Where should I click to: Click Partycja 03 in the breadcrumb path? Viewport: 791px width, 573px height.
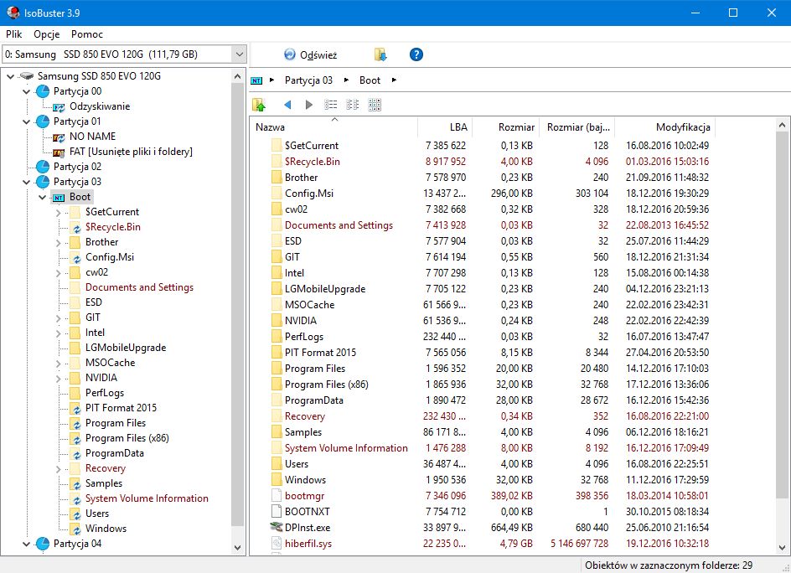point(308,80)
